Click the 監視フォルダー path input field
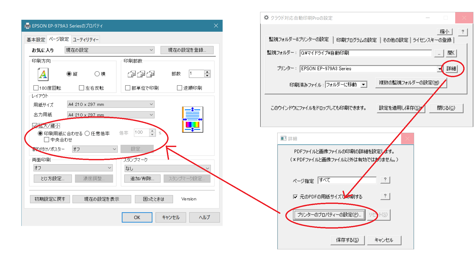The width and height of the screenshot is (476, 260). pyautogui.click(x=366, y=53)
